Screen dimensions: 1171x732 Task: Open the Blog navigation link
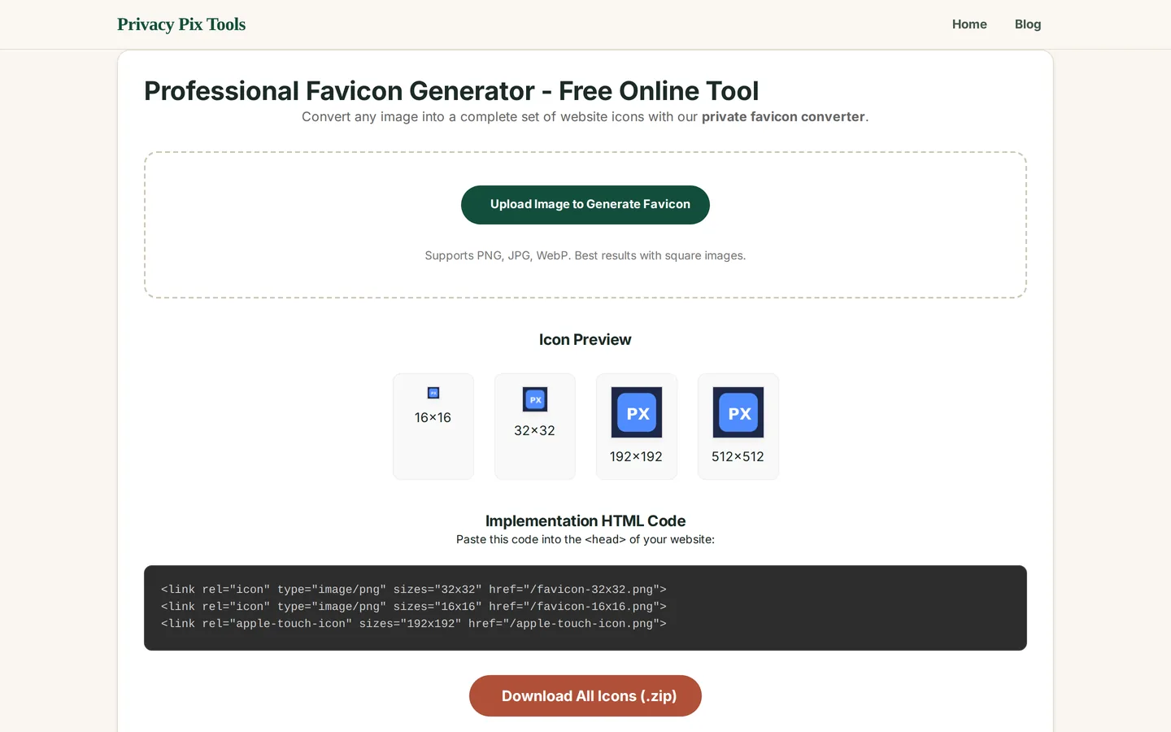point(1028,24)
